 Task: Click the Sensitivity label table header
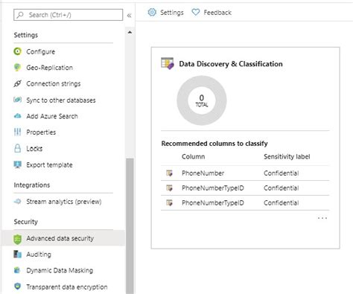[287, 156]
